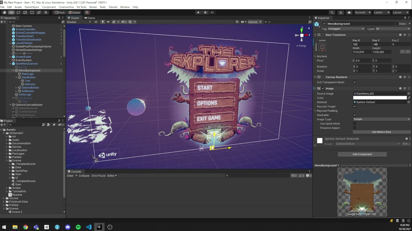Open Shaded draw mode dropdown
The height and width of the screenshot is (231, 412).
pos(79,22)
